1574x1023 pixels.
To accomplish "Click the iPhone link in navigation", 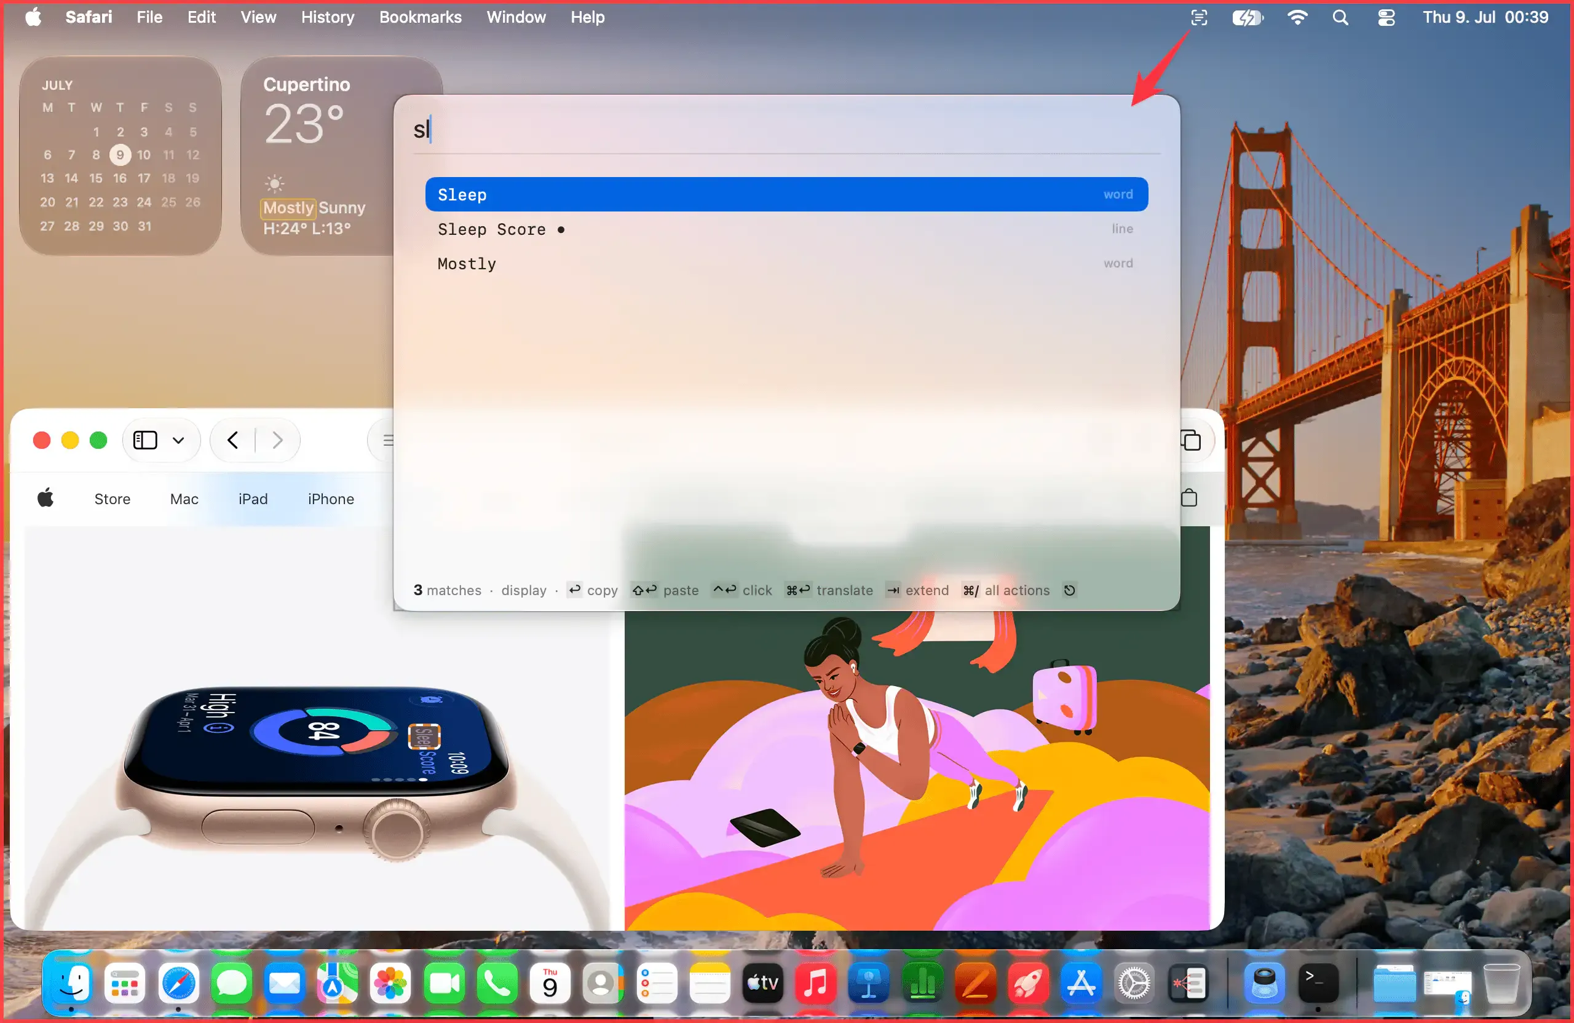I will pyautogui.click(x=331, y=499).
